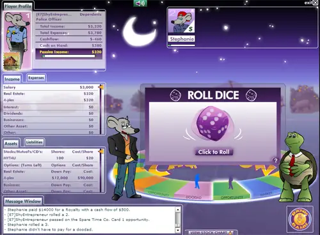Click the question mark help icon
This screenshot has width=320, height=235.
275,160
